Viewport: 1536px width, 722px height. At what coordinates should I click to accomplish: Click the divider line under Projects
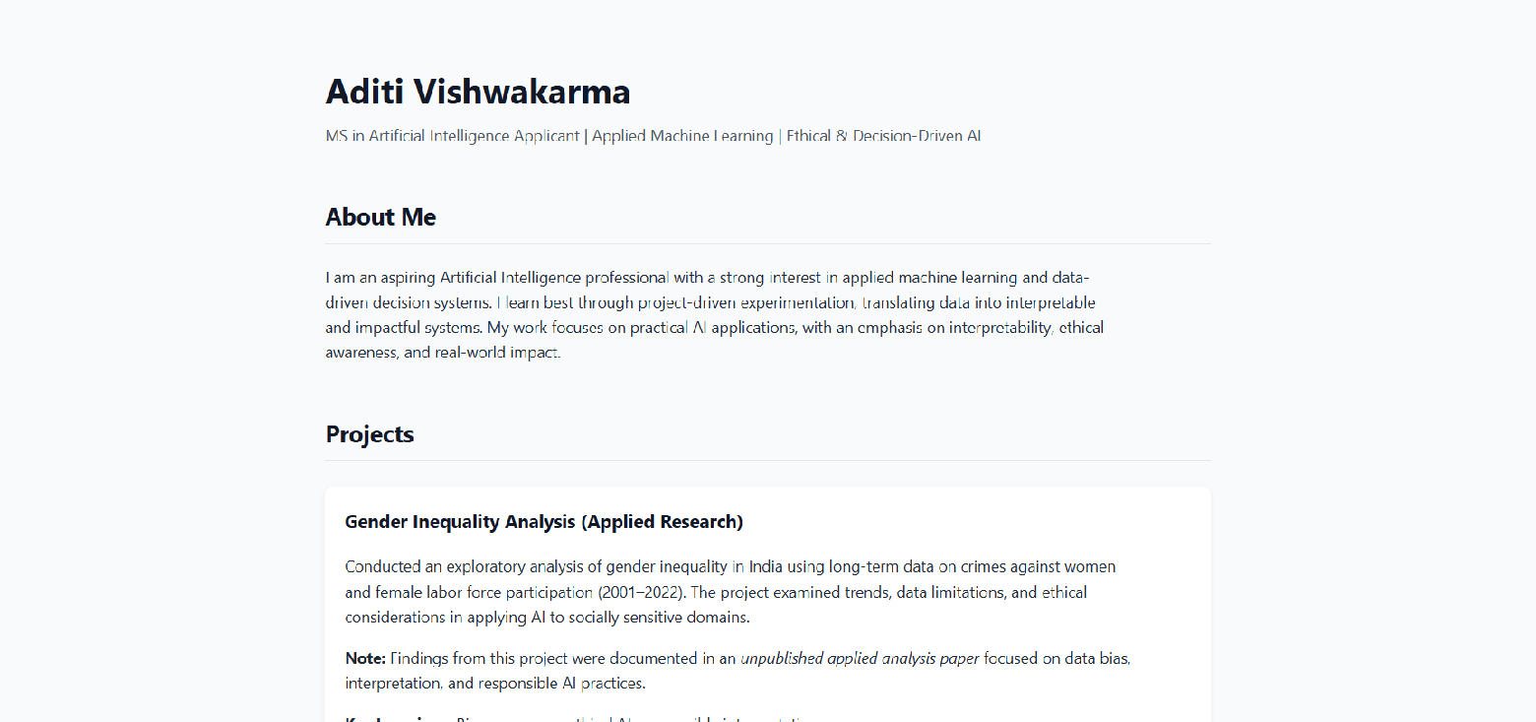(x=768, y=460)
